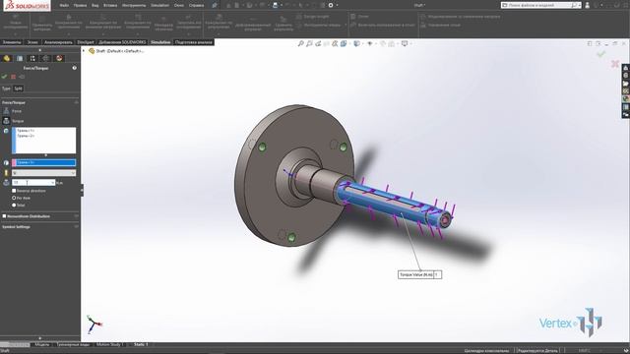Open SOLIDWORKS Resources task pane home icon
630x354 pixels.
[x=626, y=68]
